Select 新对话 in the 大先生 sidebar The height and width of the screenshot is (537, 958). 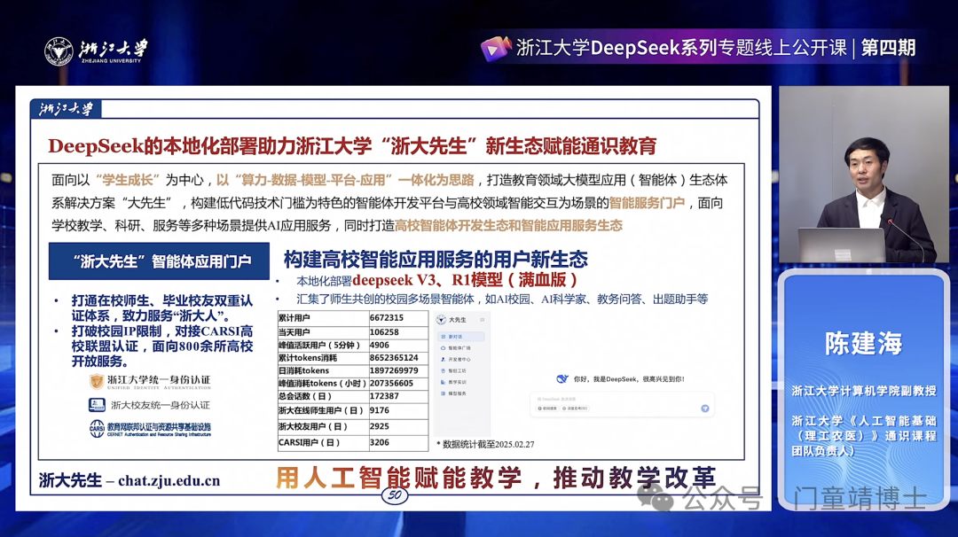tap(461, 337)
